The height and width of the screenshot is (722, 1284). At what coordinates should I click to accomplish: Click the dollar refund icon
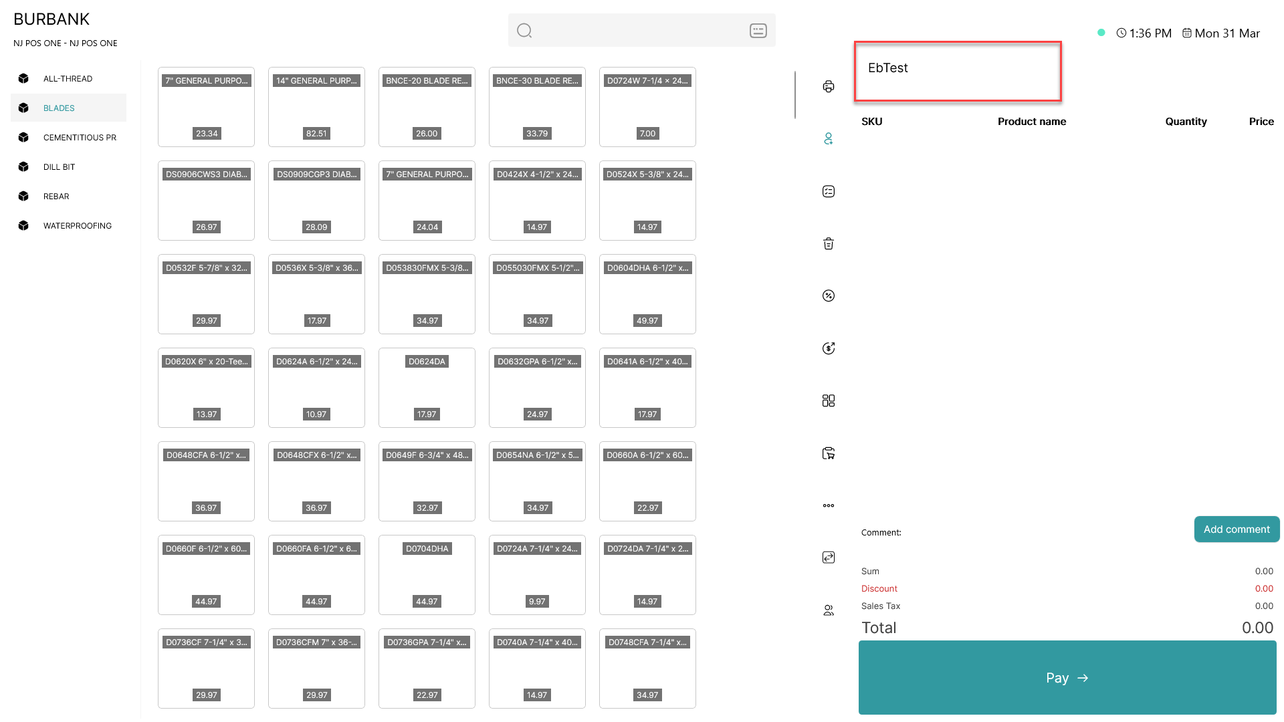(x=829, y=348)
